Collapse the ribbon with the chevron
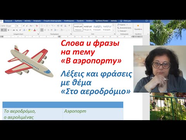 (x=148, y=34)
